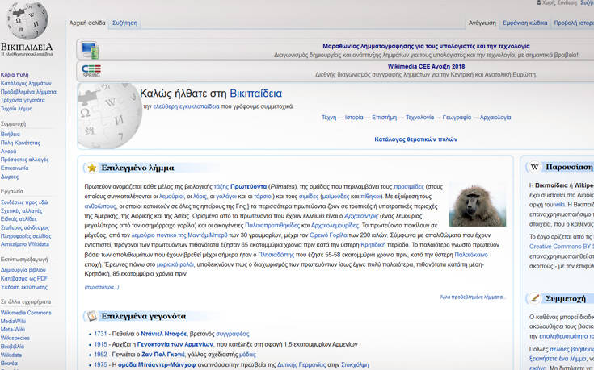594x370 pixels.
Task: Visit Πύλη Κοινότητας
Action: pos(20,143)
